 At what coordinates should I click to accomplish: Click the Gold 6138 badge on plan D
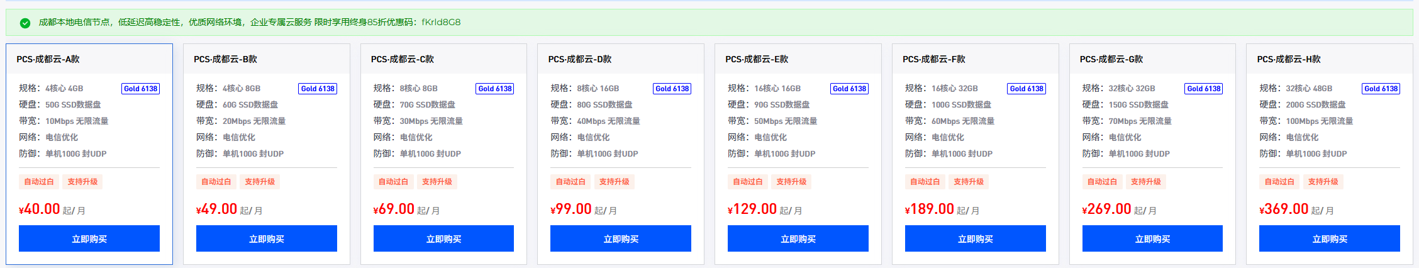(x=672, y=89)
